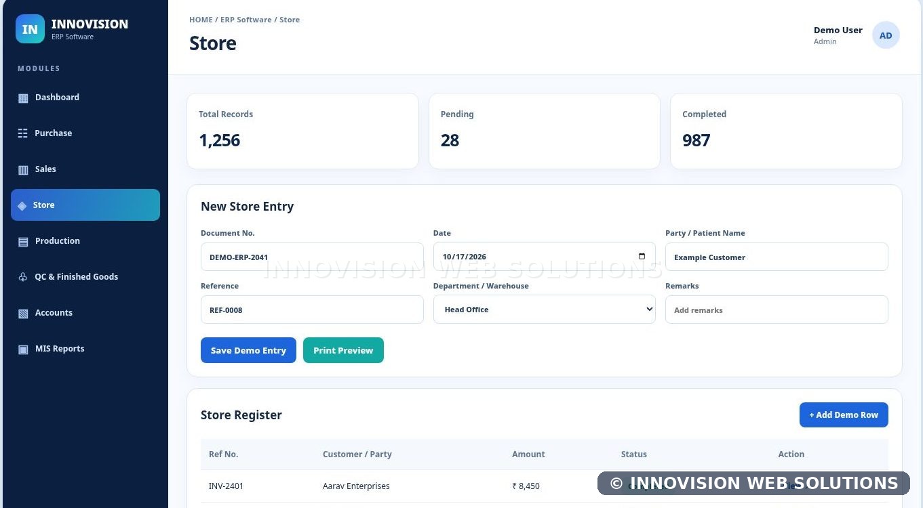Click the Customer / Party column header
Image resolution: width=923 pixels, height=508 pixels.
click(x=357, y=454)
